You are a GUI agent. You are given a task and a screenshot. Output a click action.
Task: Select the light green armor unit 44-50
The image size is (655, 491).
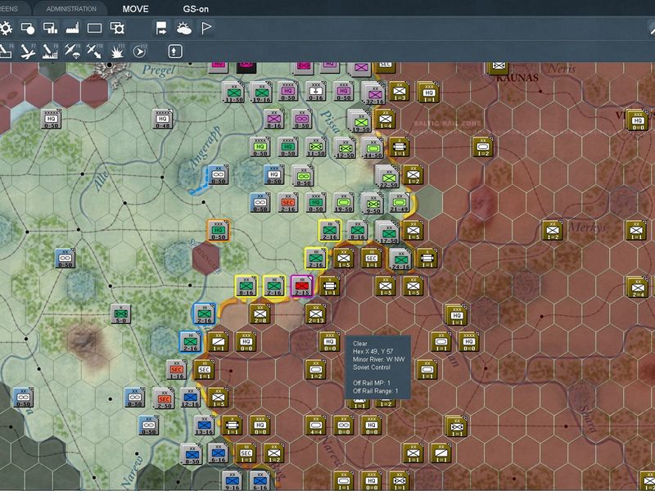pyautogui.click(x=373, y=148)
